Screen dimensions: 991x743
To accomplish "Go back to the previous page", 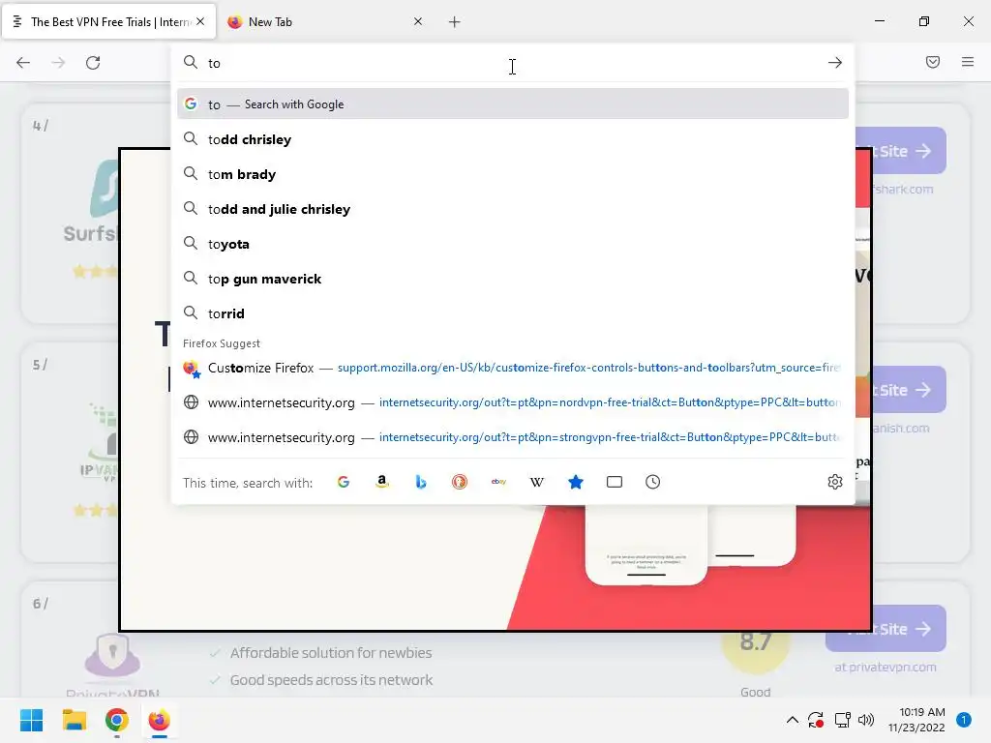I will [23, 63].
